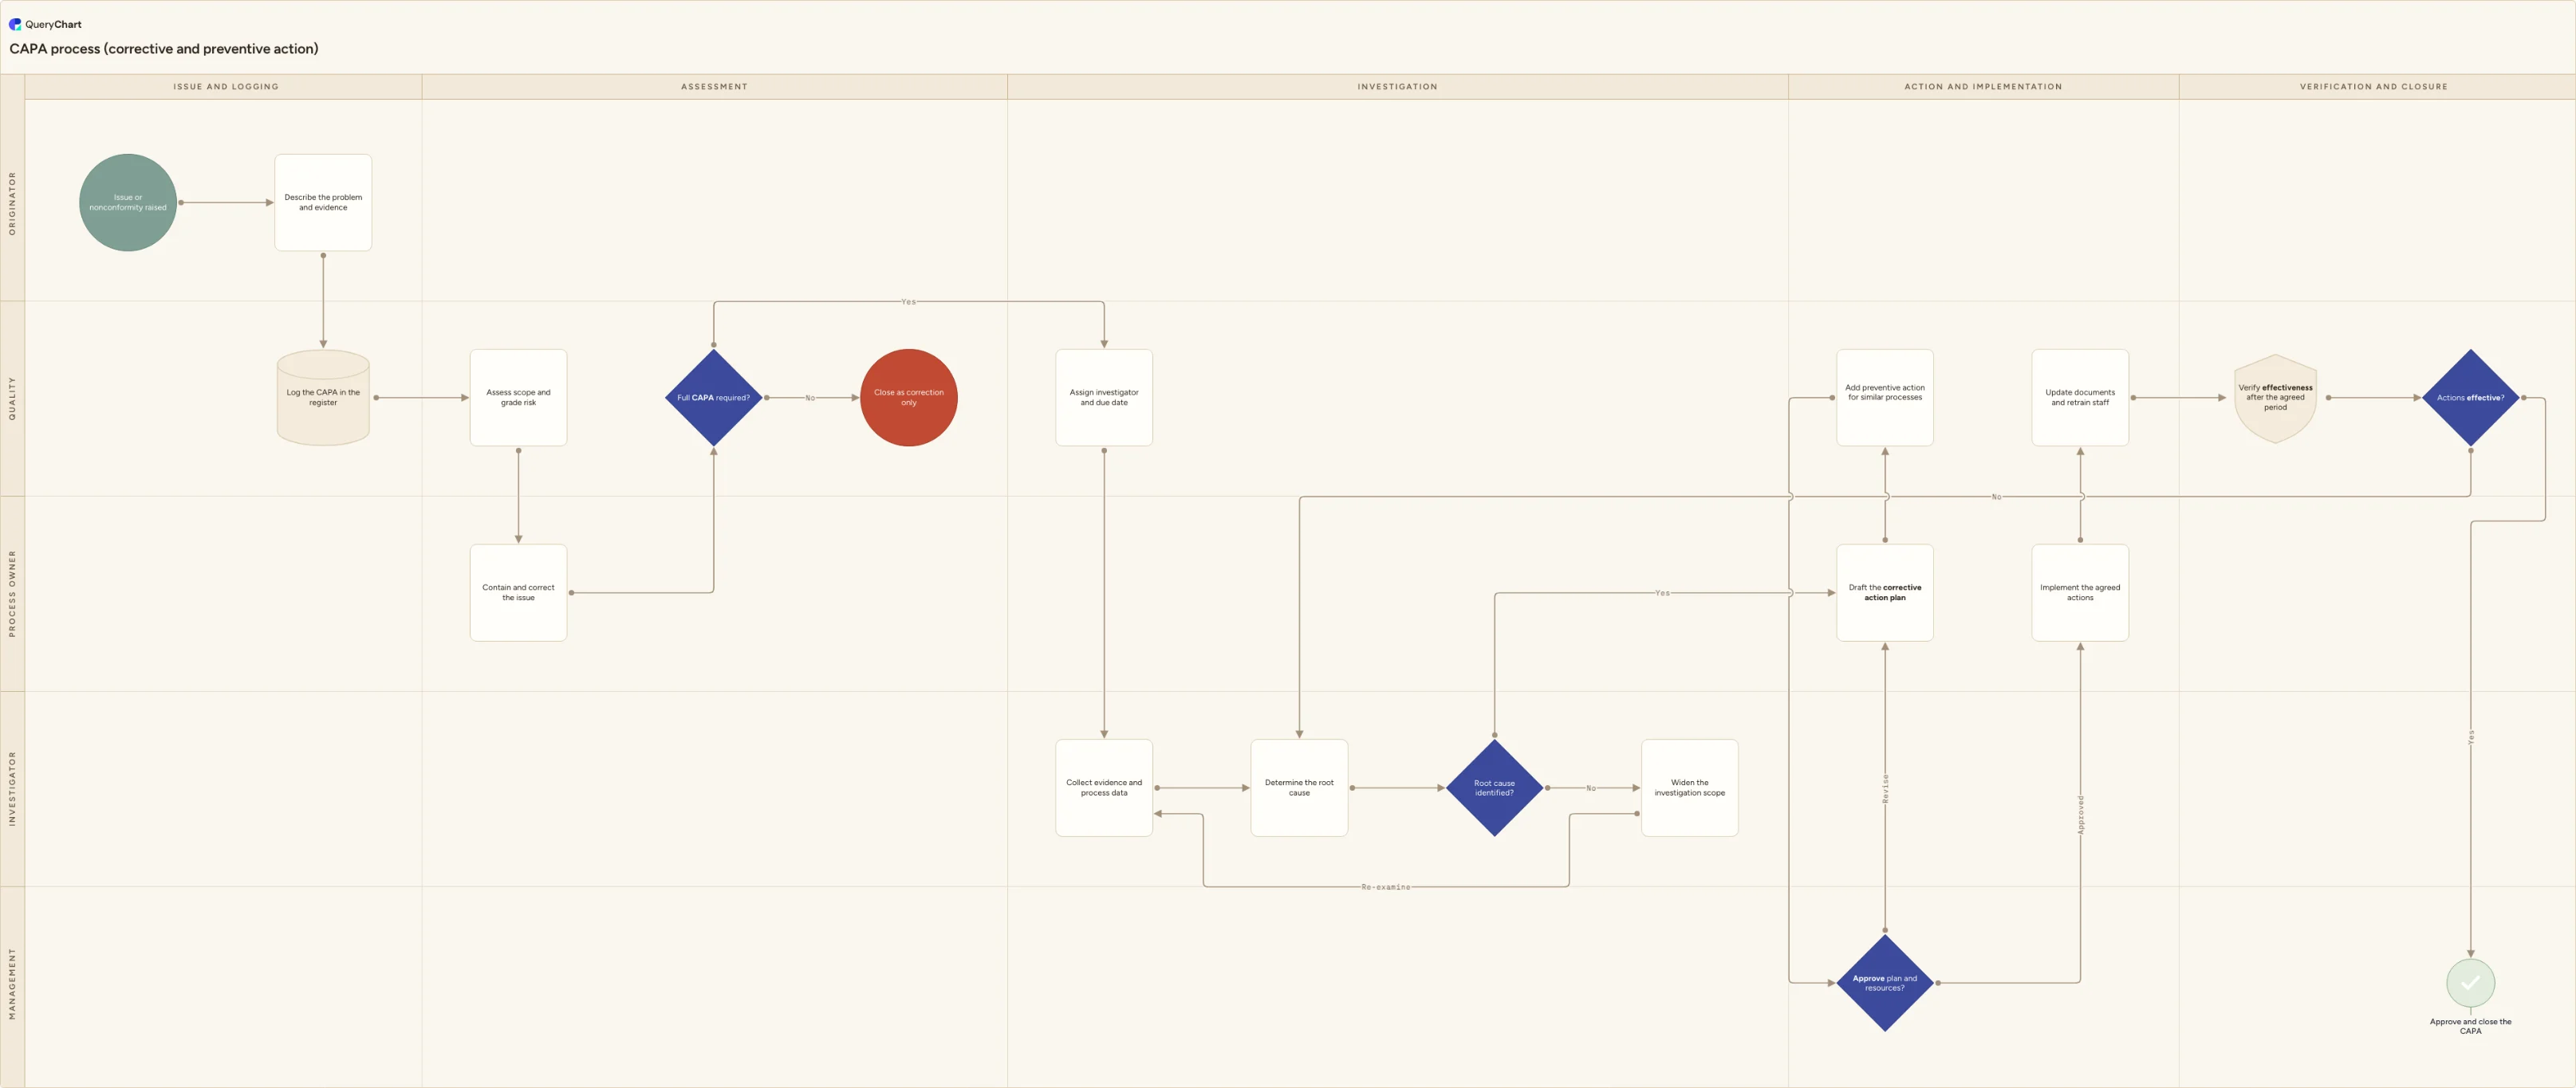Select the green 'Issue or nonconformity raised' start circle

[128, 202]
